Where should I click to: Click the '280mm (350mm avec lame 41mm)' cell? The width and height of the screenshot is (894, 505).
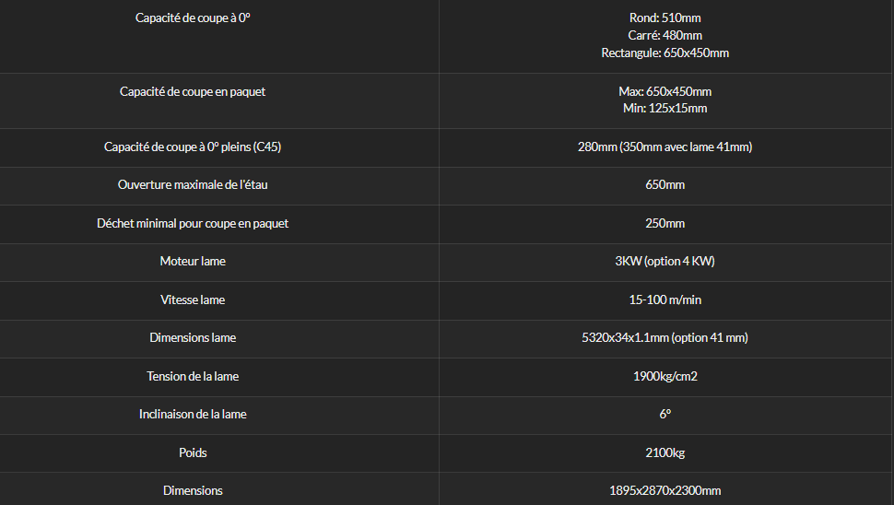point(665,147)
